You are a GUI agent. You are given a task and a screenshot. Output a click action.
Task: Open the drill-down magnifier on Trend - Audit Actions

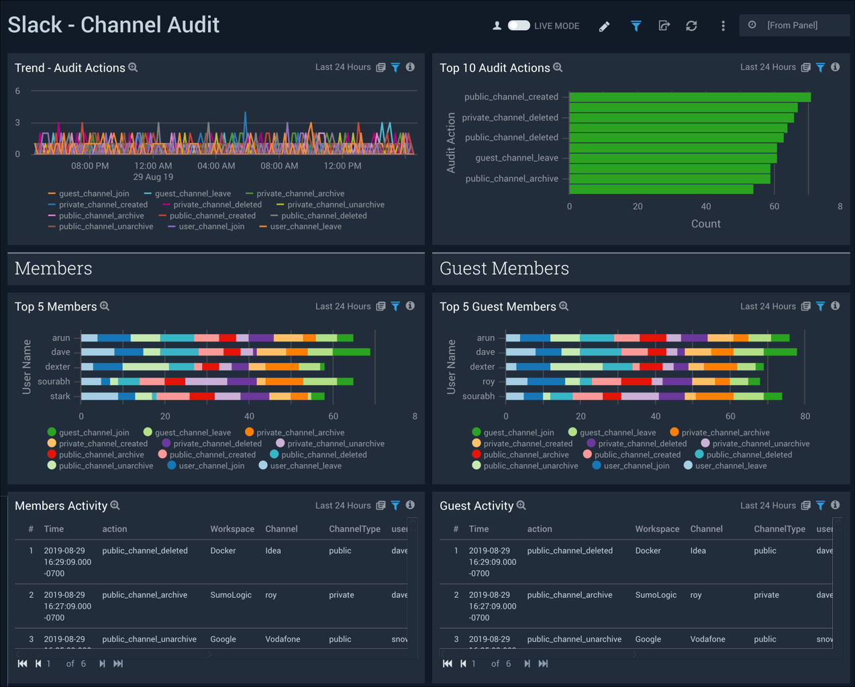tap(133, 67)
